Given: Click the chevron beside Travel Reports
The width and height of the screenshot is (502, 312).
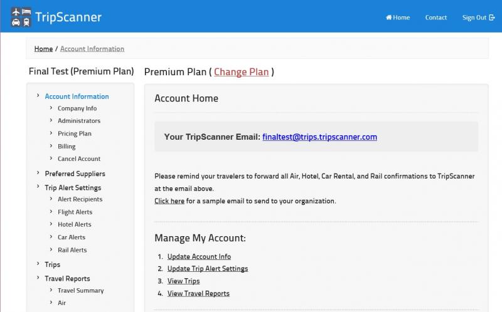Looking at the screenshot, I should pos(38,278).
